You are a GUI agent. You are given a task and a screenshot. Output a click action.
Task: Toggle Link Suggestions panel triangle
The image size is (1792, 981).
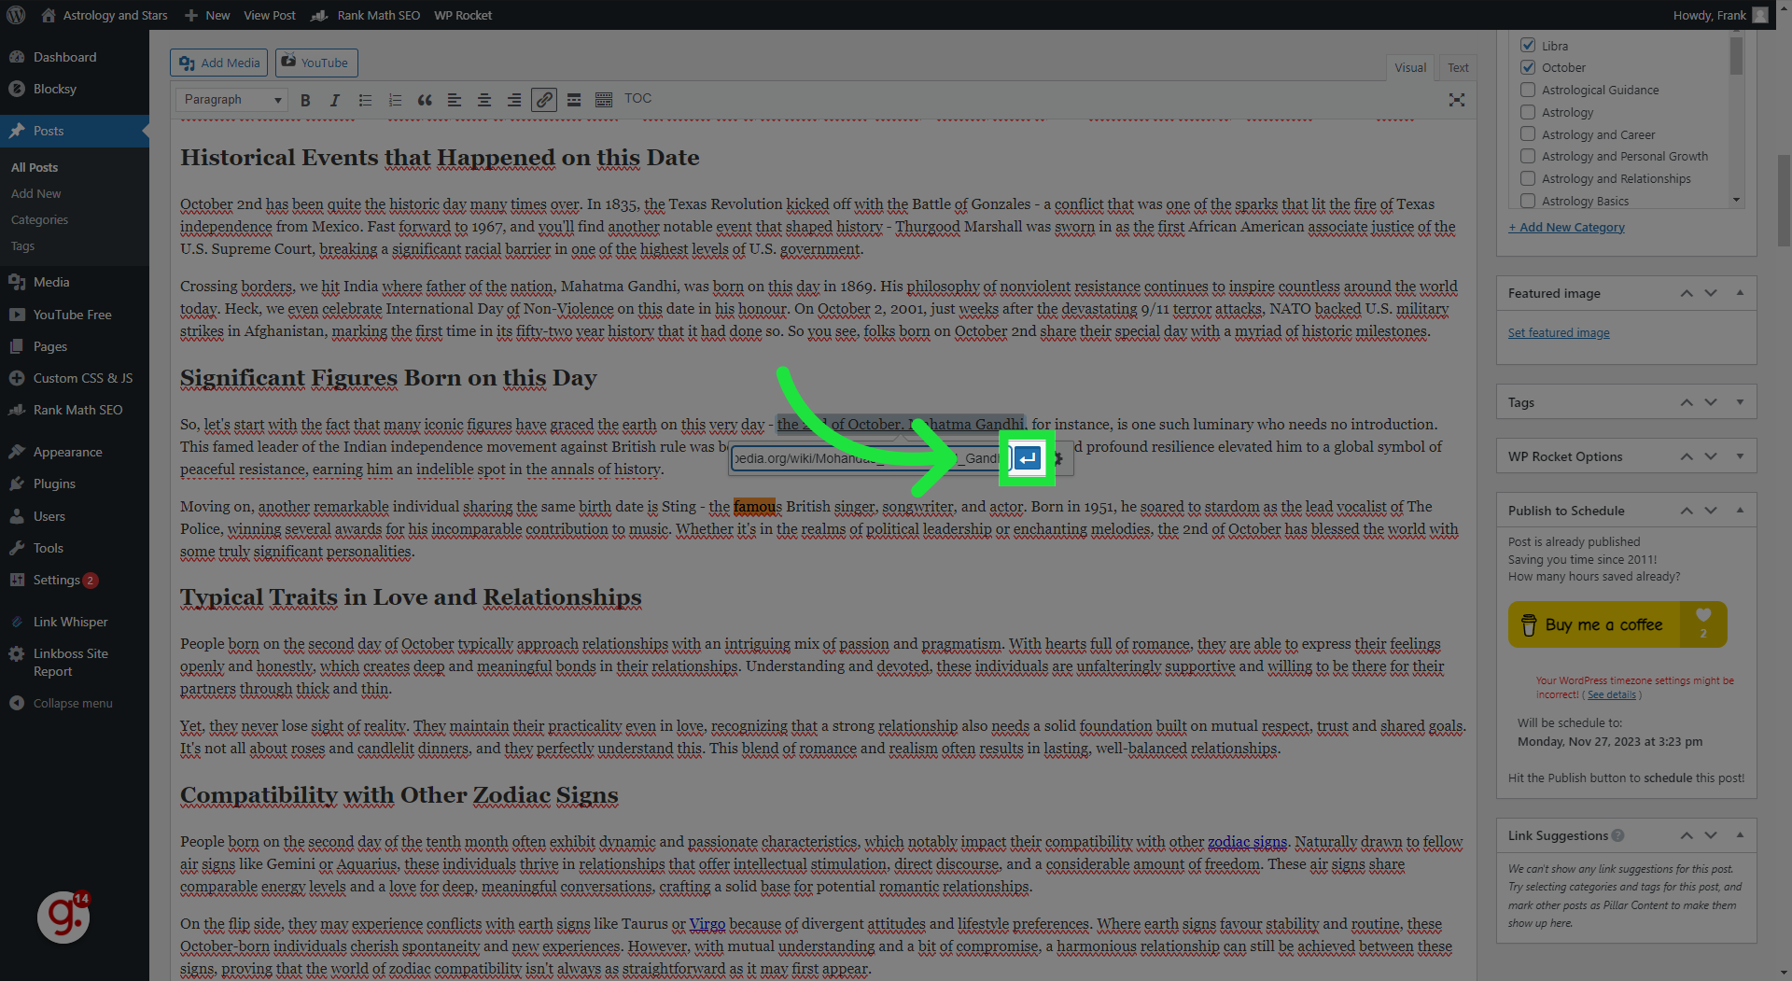click(x=1740, y=835)
